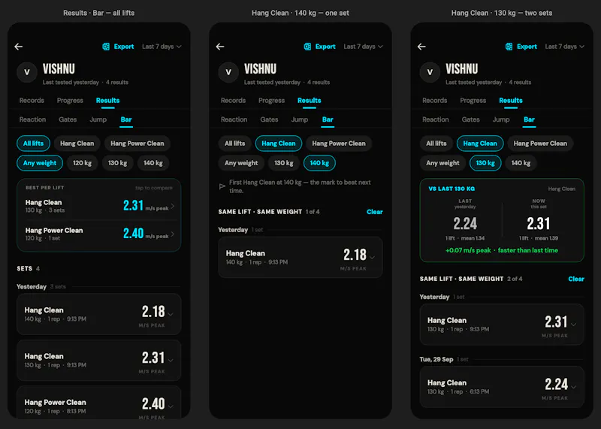Tap Clear link in 140 kg screen

tap(374, 212)
